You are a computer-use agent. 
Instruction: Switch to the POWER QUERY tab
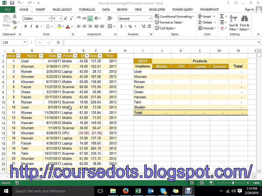(183, 10)
